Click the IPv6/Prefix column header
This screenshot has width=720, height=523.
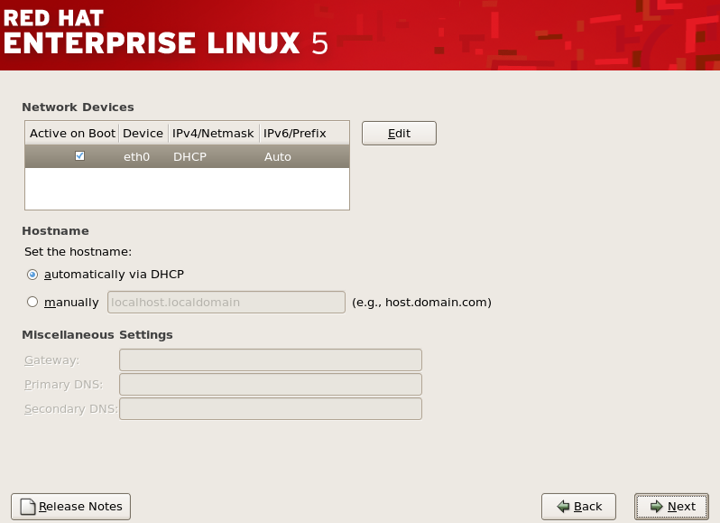304,134
